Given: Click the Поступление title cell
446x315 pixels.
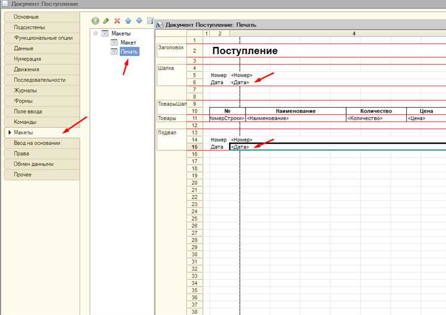Looking at the screenshot, I should (245, 51).
